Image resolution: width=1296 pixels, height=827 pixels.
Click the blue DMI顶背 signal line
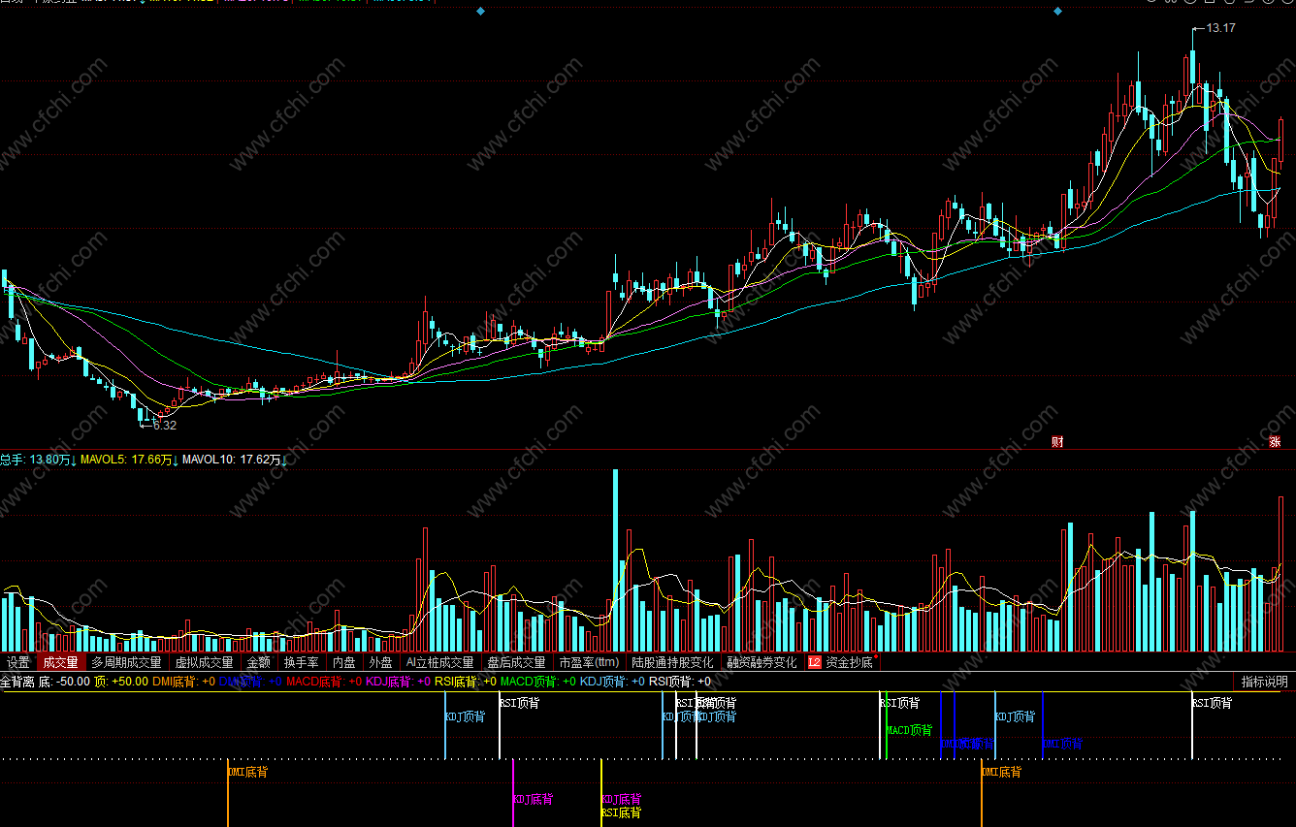coord(1043,725)
